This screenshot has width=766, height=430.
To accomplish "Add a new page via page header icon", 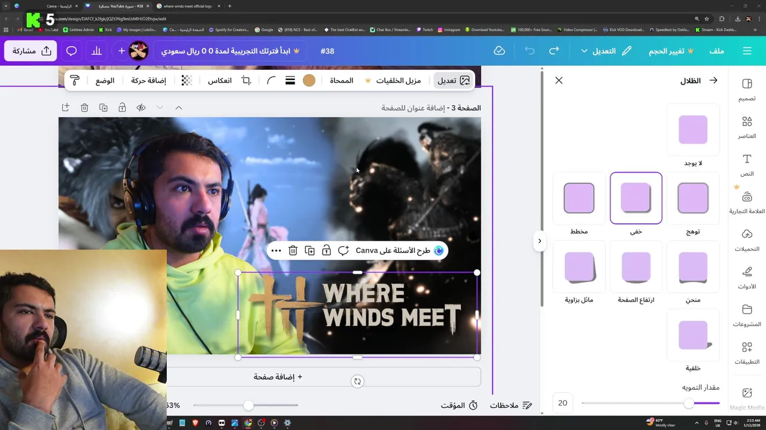I will [x=65, y=107].
